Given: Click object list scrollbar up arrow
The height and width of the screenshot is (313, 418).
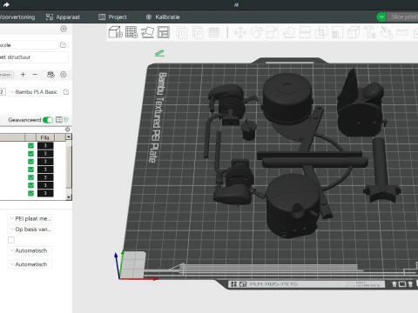Looking at the screenshot, I should tap(69, 137).
